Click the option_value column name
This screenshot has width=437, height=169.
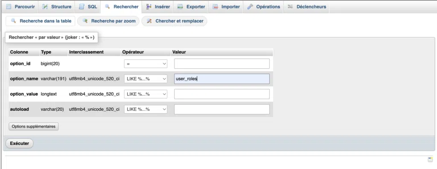click(x=24, y=94)
